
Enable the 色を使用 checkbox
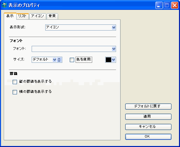(72, 60)
